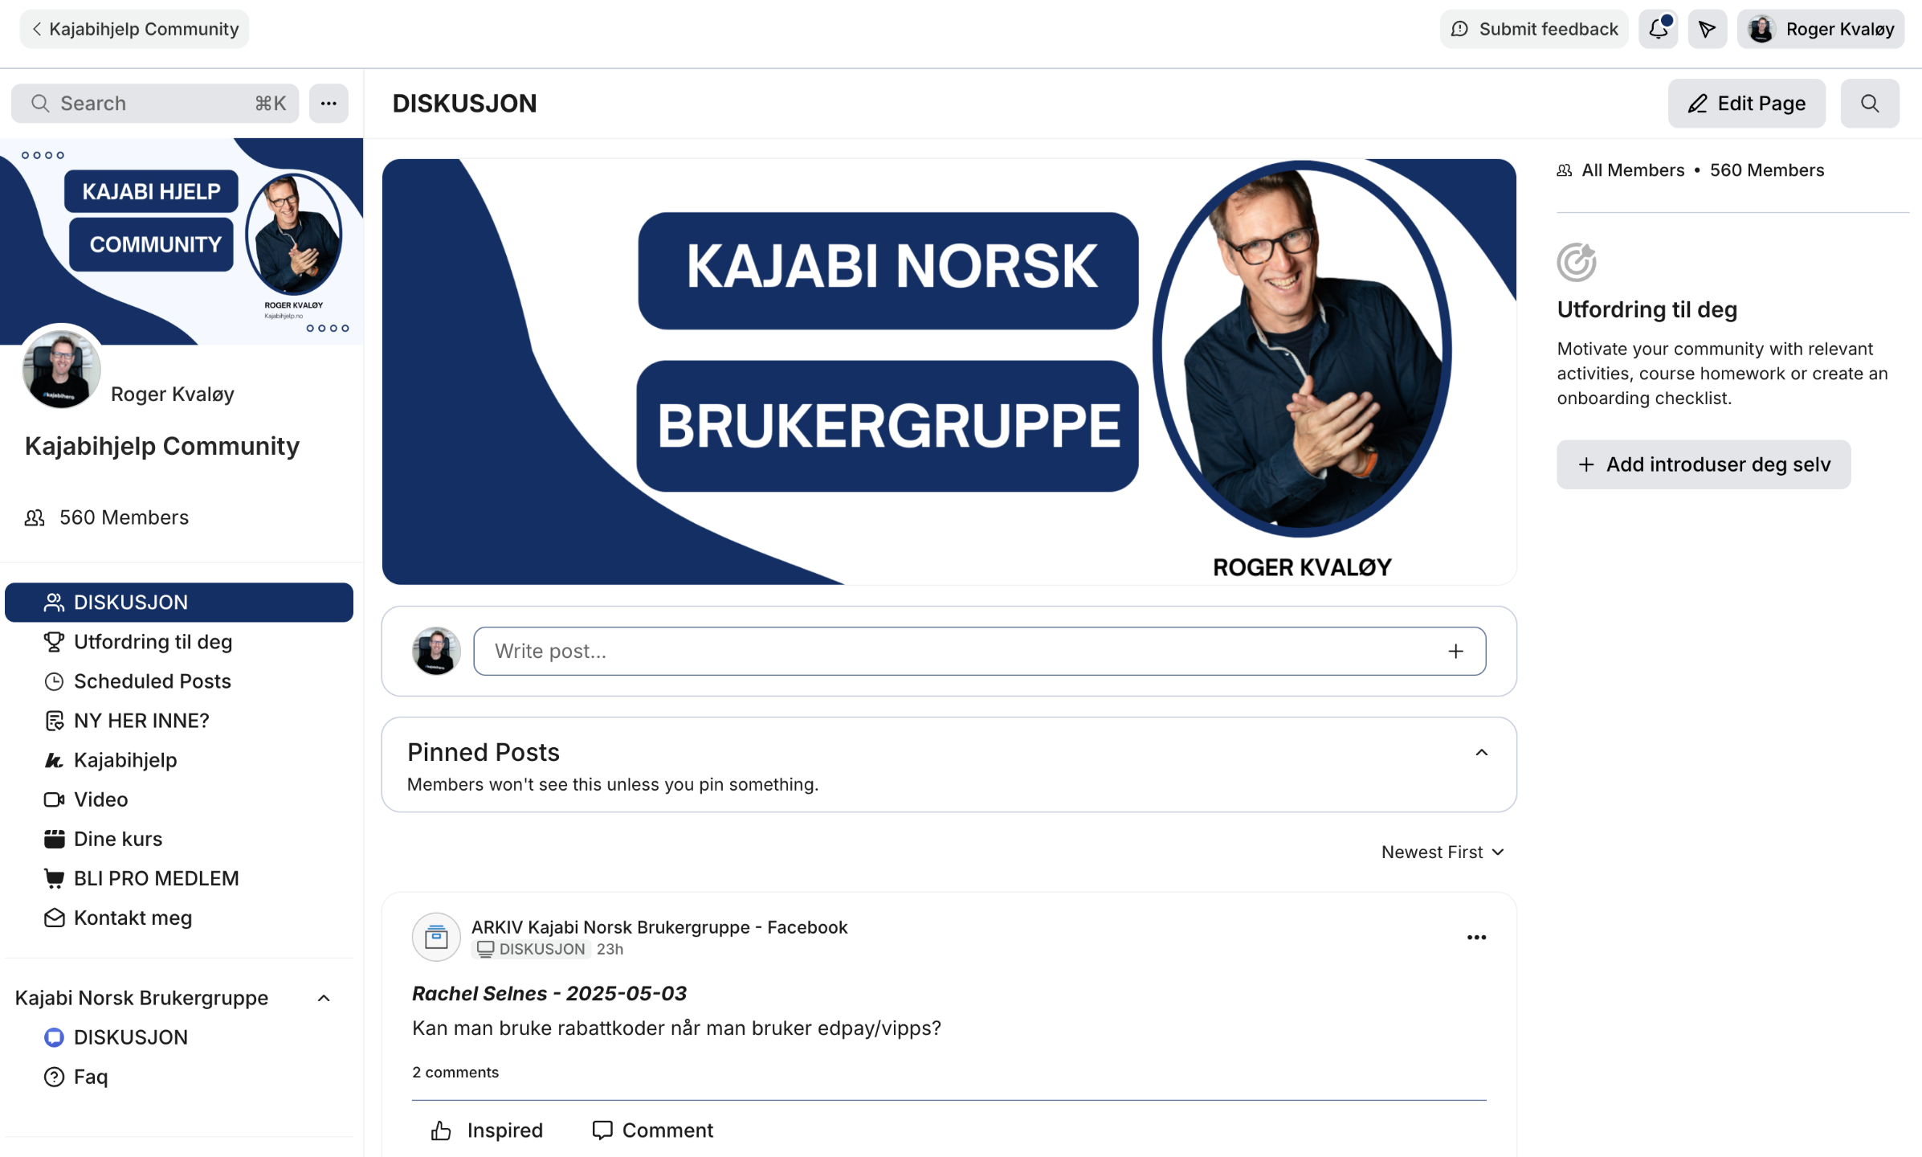Click the Comment speech bubble button

(652, 1130)
